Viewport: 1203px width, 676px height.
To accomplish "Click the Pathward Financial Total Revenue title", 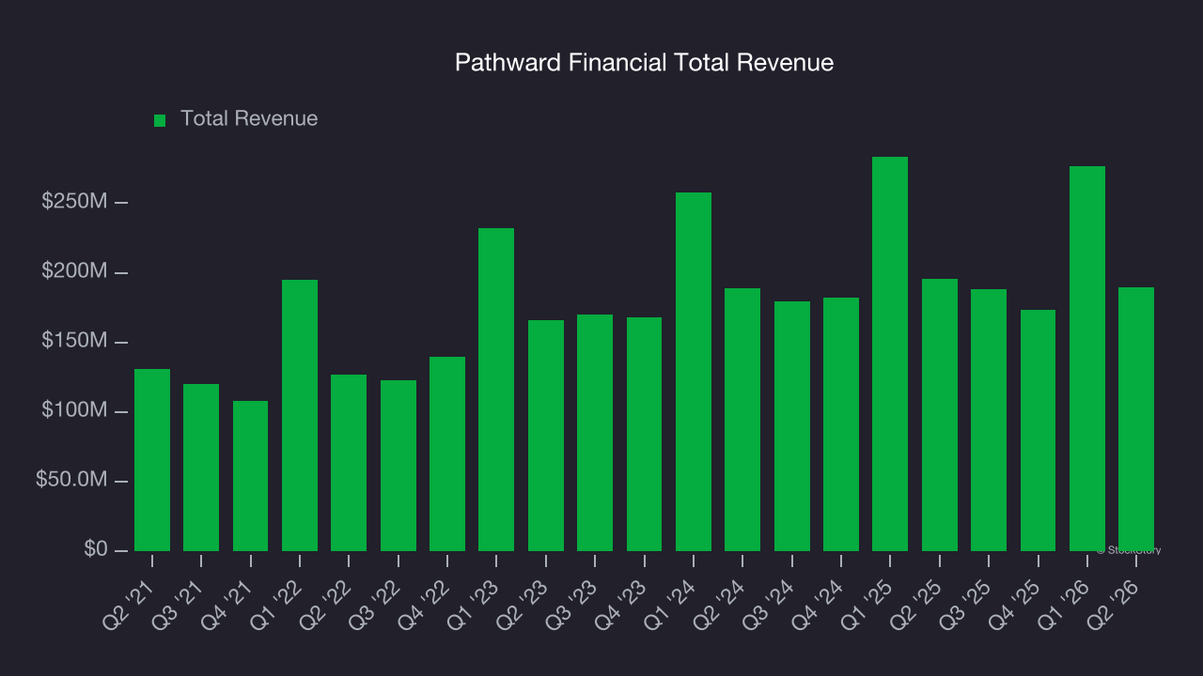I will (644, 63).
